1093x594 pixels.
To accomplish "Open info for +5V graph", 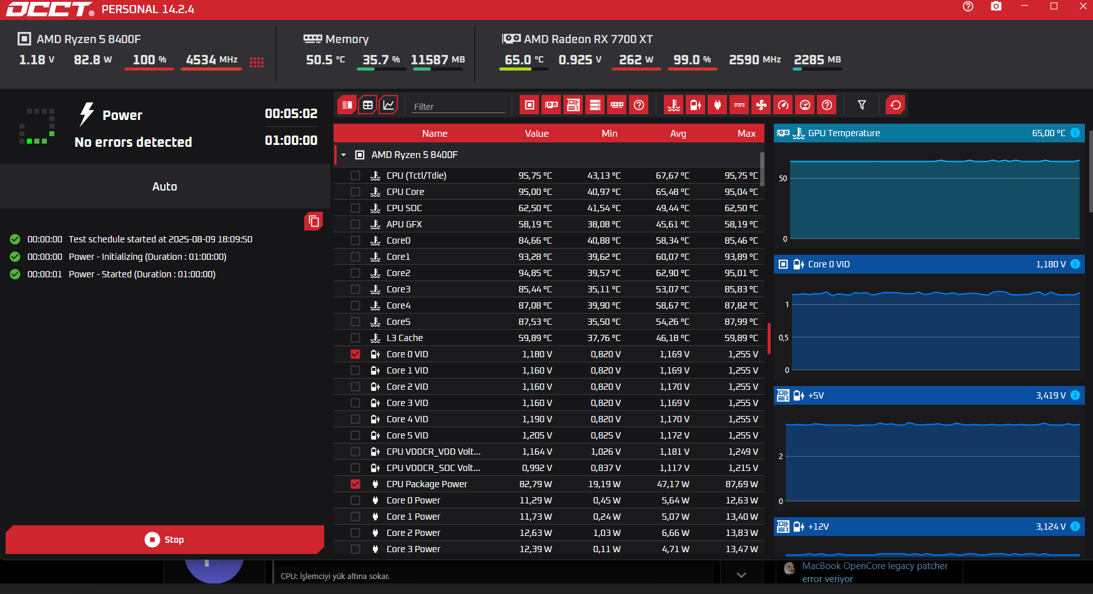I will (x=1076, y=395).
